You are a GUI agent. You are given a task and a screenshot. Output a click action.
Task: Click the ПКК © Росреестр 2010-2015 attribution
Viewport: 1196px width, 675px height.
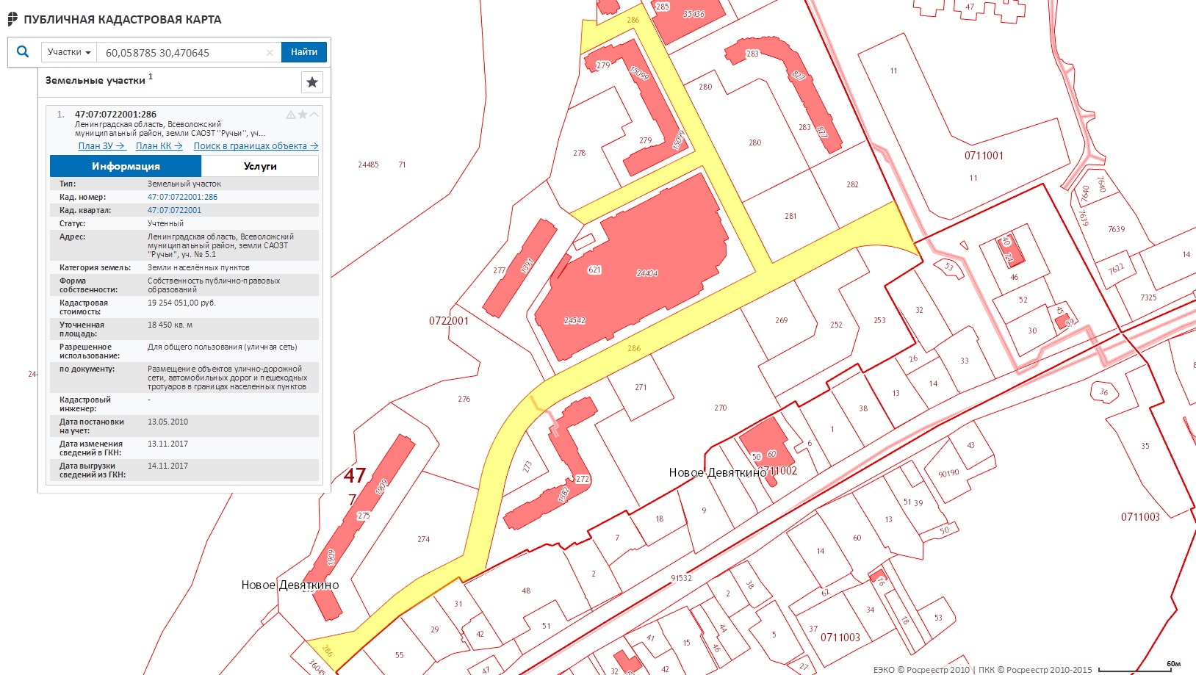pos(1035,669)
